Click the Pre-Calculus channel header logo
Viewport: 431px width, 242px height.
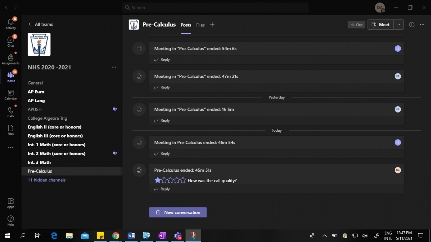click(134, 25)
